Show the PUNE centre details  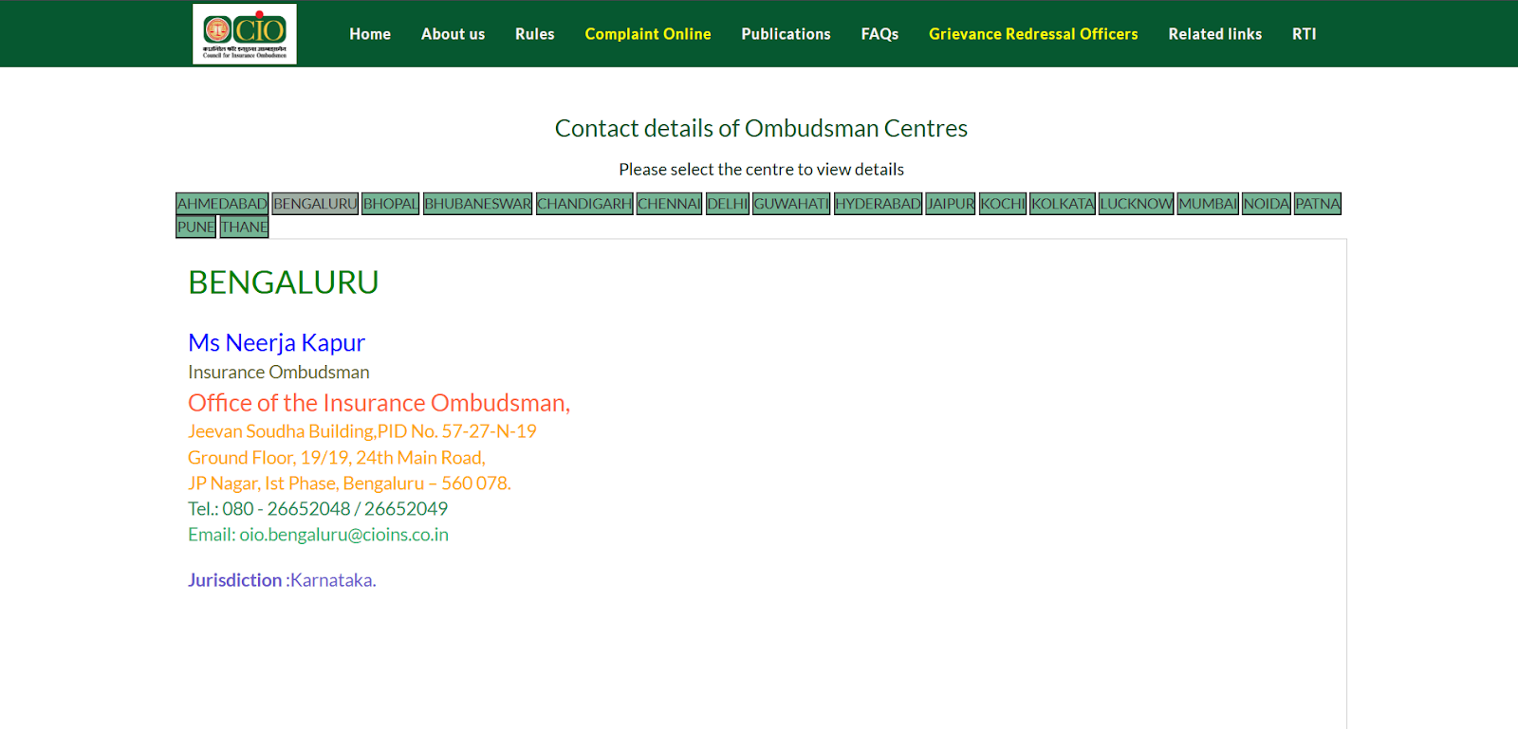[195, 228]
